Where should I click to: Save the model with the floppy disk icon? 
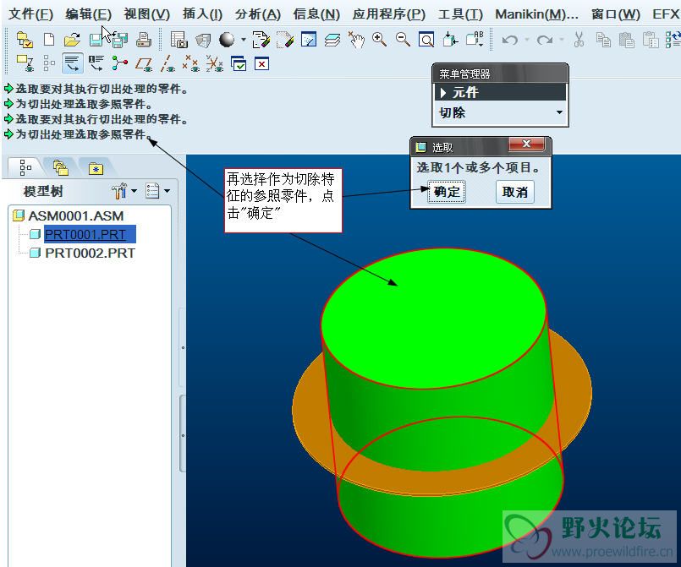(x=96, y=40)
